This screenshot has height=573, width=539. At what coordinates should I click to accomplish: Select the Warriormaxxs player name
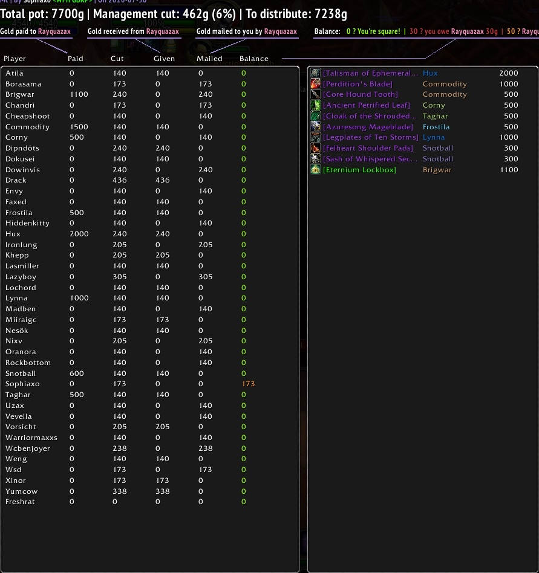(x=31, y=438)
